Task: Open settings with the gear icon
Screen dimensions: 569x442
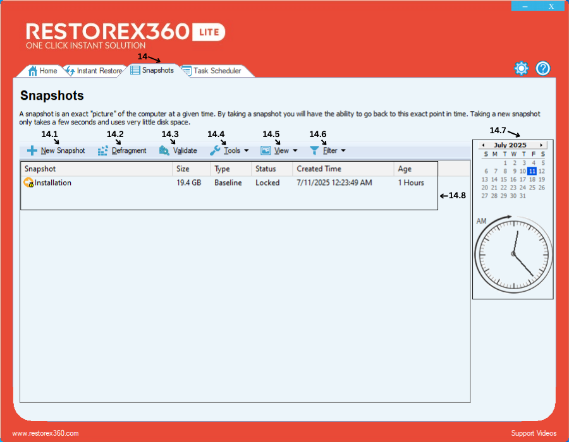Action: [x=521, y=69]
